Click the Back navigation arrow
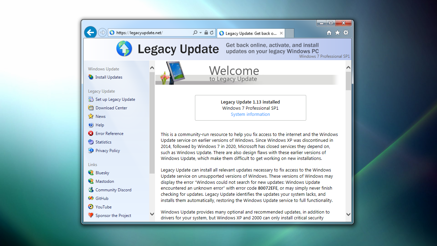The image size is (437, 246). 90,32
